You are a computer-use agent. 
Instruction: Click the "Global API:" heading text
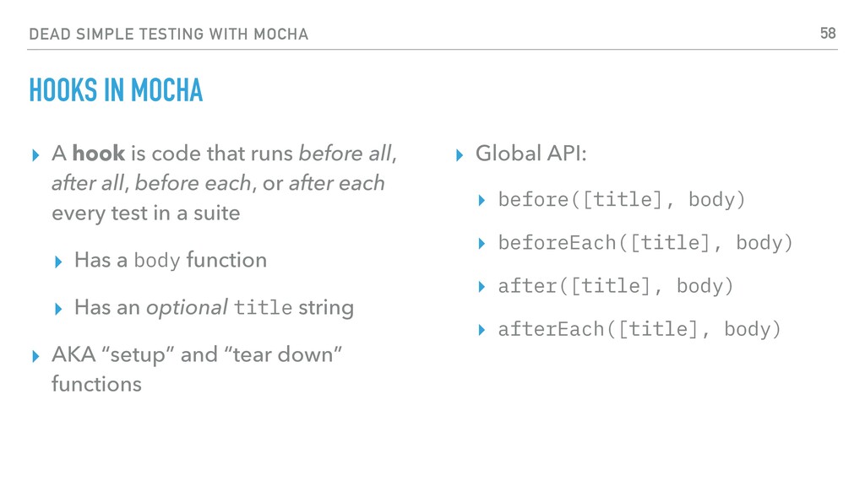point(531,154)
